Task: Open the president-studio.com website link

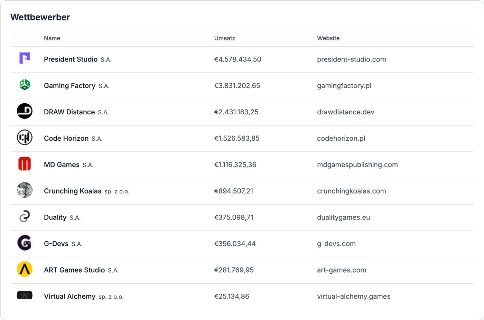Action: pos(352,59)
